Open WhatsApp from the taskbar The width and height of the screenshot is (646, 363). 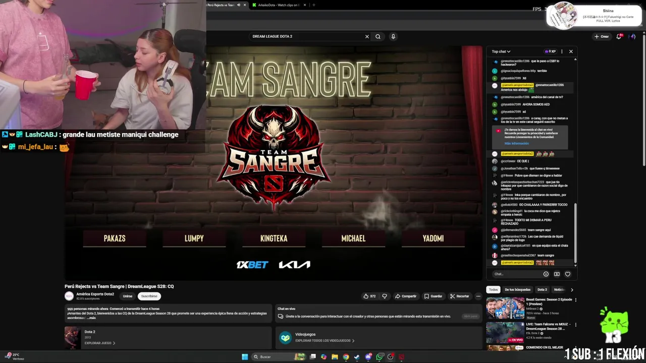pyautogui.click(x=380, y=357)
